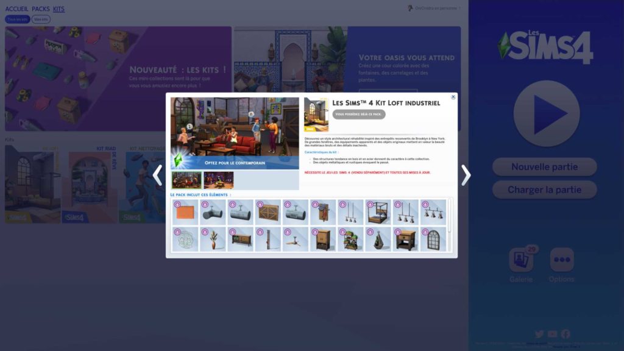
Task: Open the ACCUEIL tab
Action: coord(16,9)
